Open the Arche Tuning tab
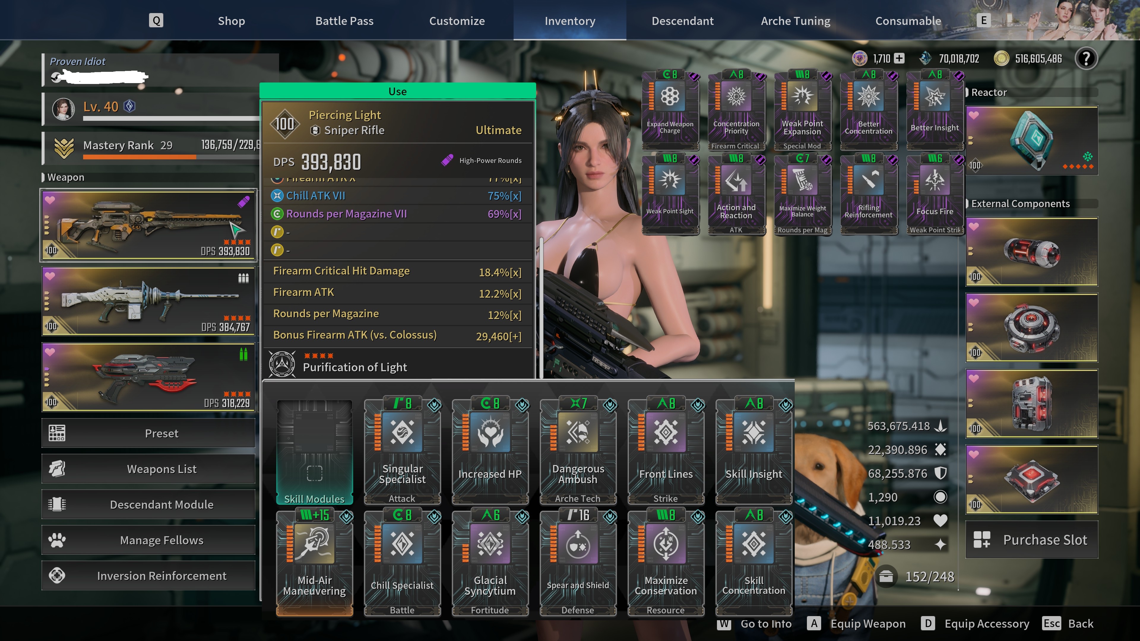1140x641 pixels. click(x=795, y=21)
